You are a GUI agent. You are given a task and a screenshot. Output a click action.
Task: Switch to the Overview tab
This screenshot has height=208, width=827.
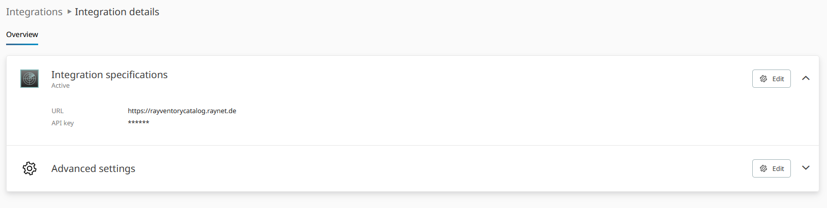point(22,34)
